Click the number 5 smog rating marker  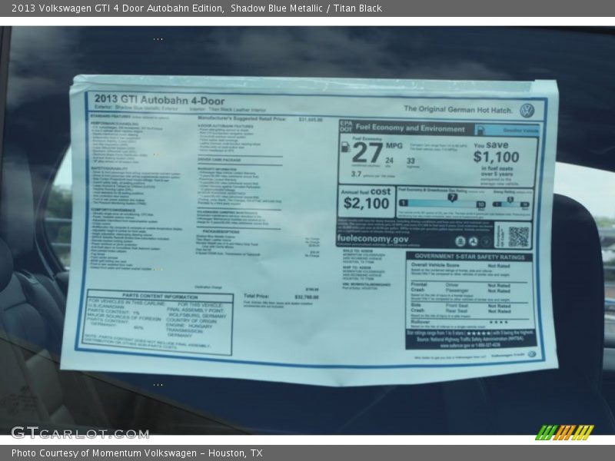pyautogui.click(x=510, y=200)
